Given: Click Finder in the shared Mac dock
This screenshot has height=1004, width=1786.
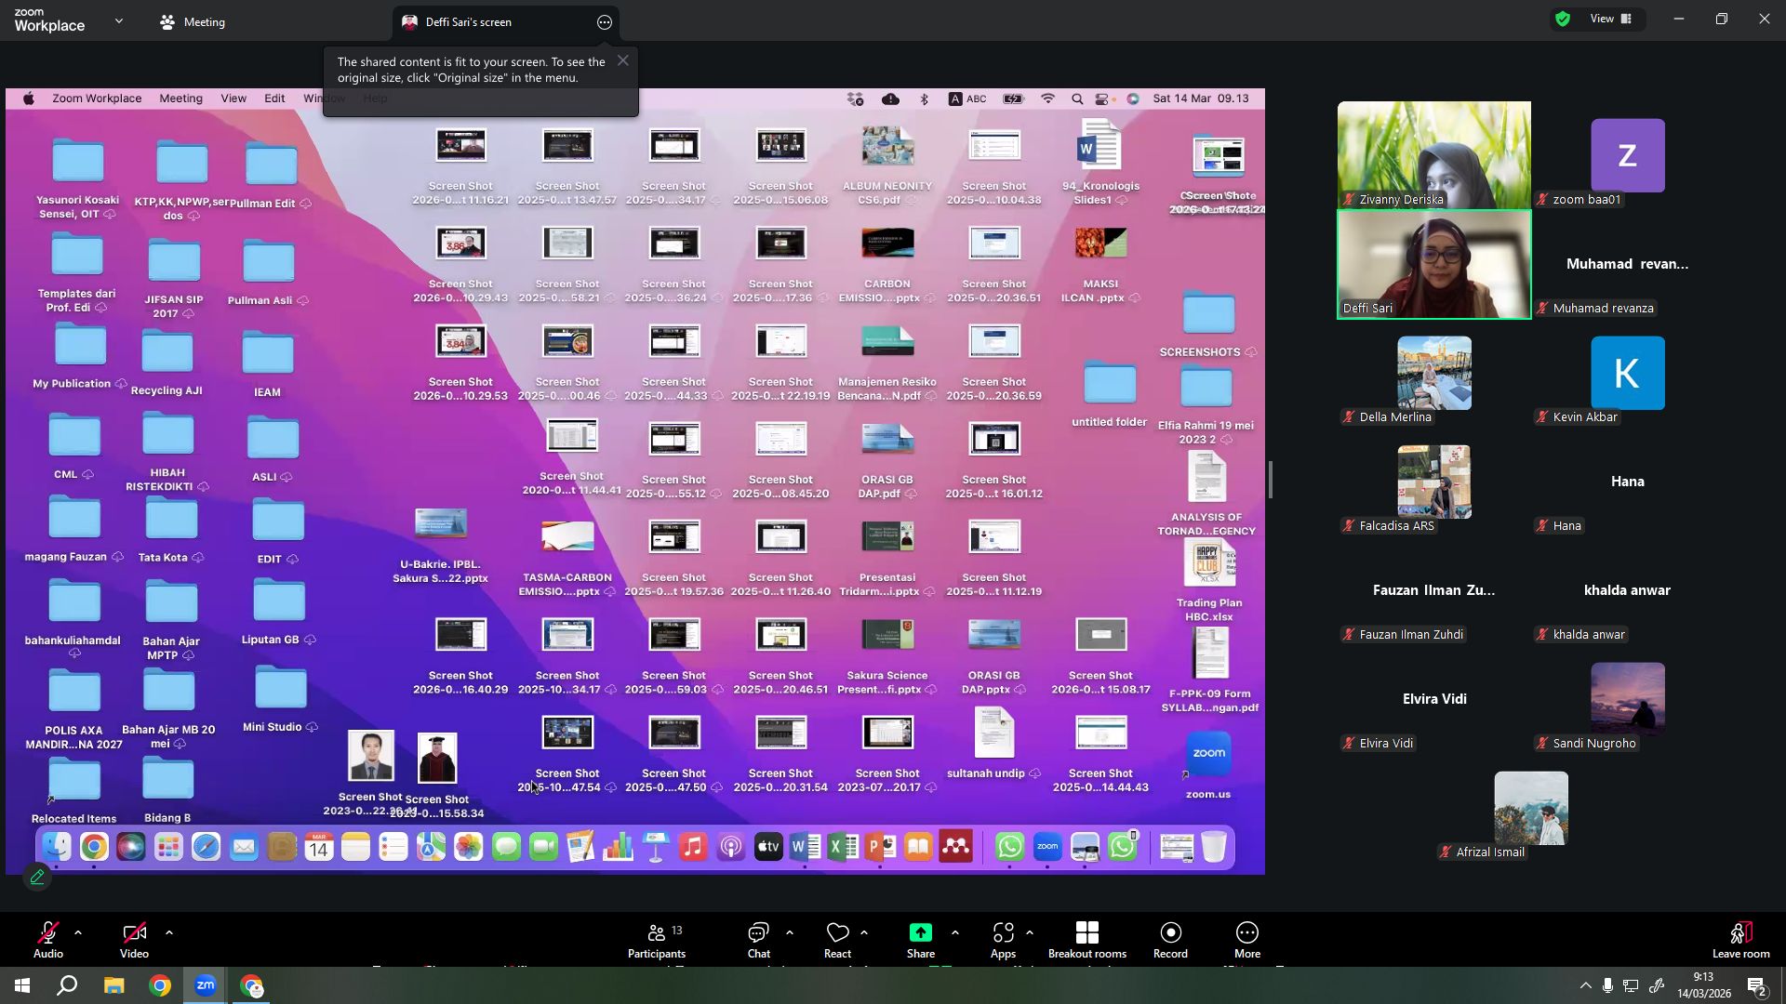Looking at the screenshot, I should (57, 847).
